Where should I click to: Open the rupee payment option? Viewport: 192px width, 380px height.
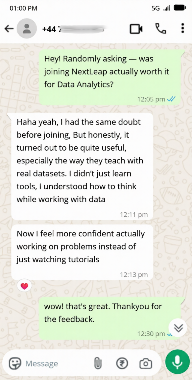pyautogui.click(x=122, y=364)
